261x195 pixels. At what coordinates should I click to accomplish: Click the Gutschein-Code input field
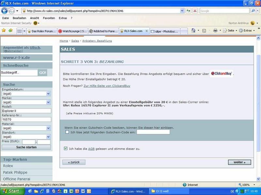tap(153, 132)
